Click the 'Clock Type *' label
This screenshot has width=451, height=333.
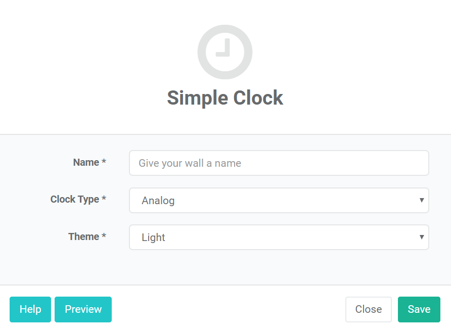click(x=78, y=199)
